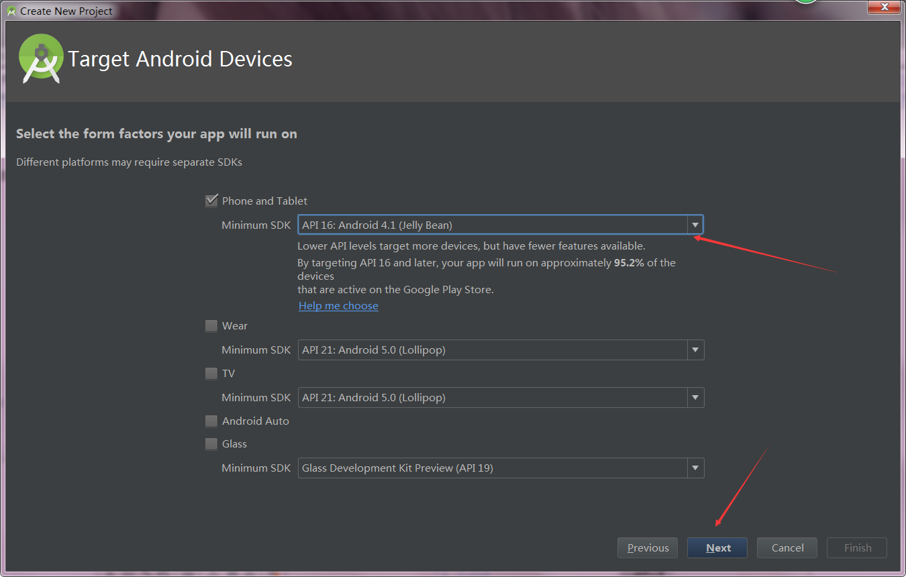This screenshot has height=577, width=906.
Task: Go back with the Previous button
Action: tap(648, 547)
